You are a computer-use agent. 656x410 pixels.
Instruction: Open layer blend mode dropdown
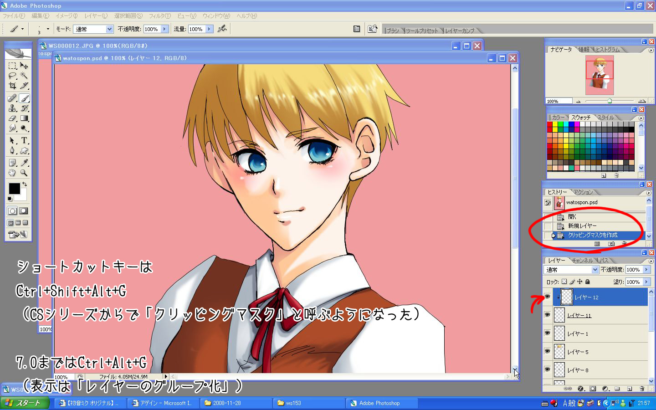(x=595, y=270)
